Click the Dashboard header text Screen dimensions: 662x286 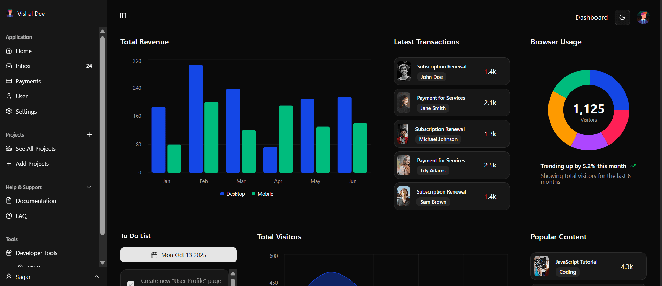coord(591,17)
